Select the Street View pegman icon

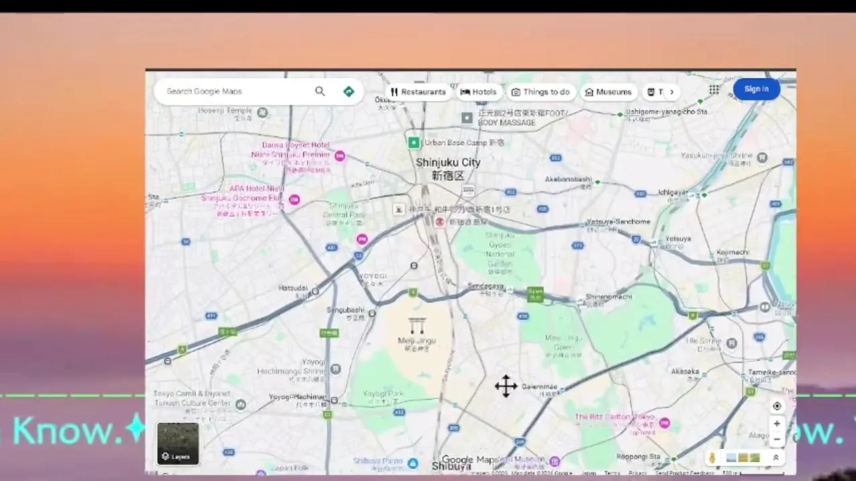tap(712, 458)
